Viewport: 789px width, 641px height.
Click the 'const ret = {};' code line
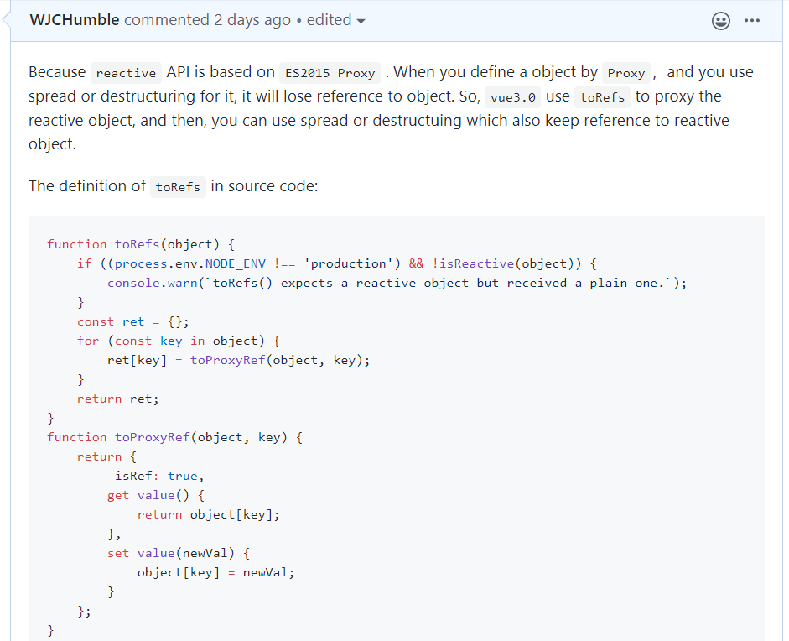(x=132, y=322)
